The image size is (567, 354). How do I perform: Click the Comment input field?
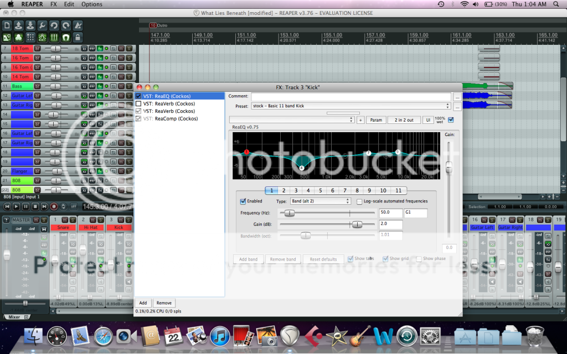tap(351, 96)
